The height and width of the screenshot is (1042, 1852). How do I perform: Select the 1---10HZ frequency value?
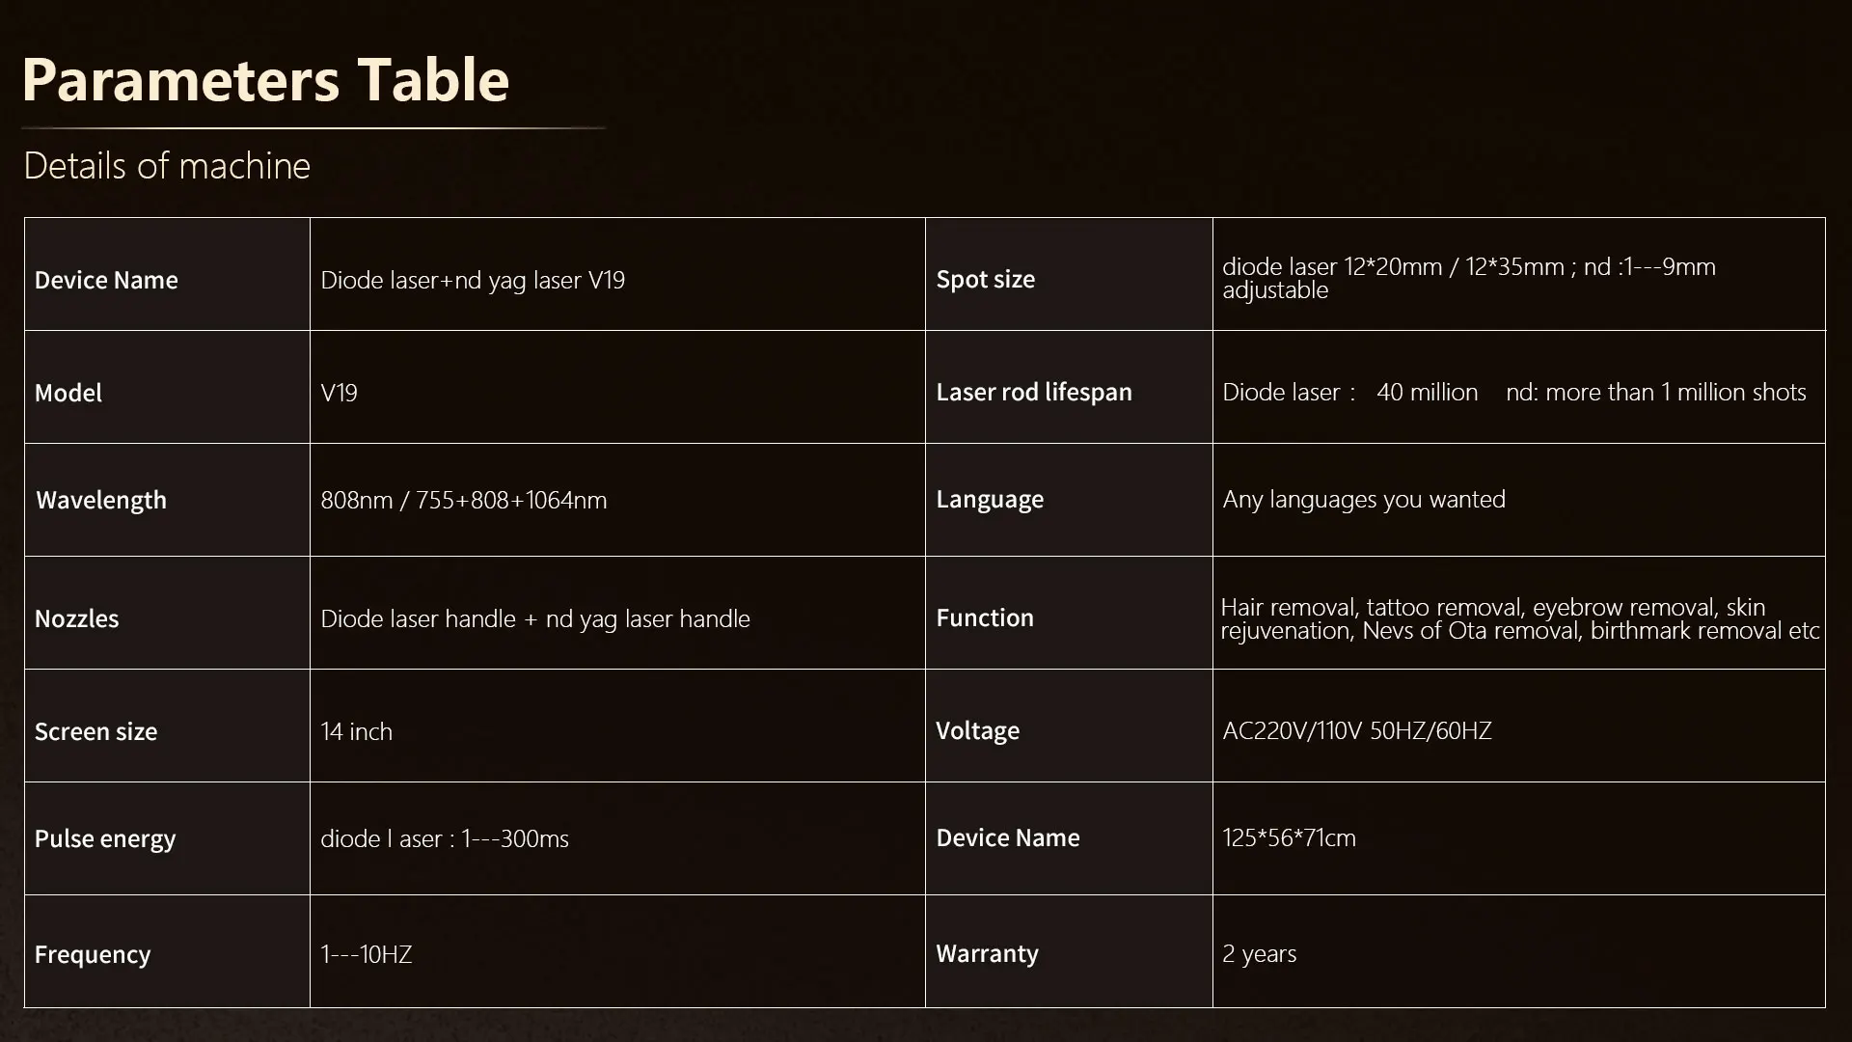point(367,954)
